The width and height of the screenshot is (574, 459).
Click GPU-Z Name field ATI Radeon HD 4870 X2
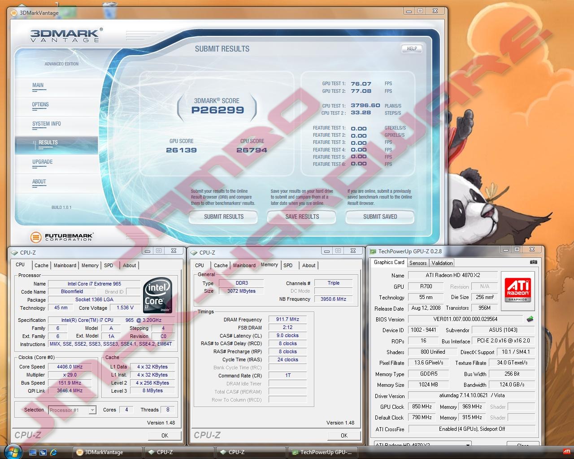452,275
